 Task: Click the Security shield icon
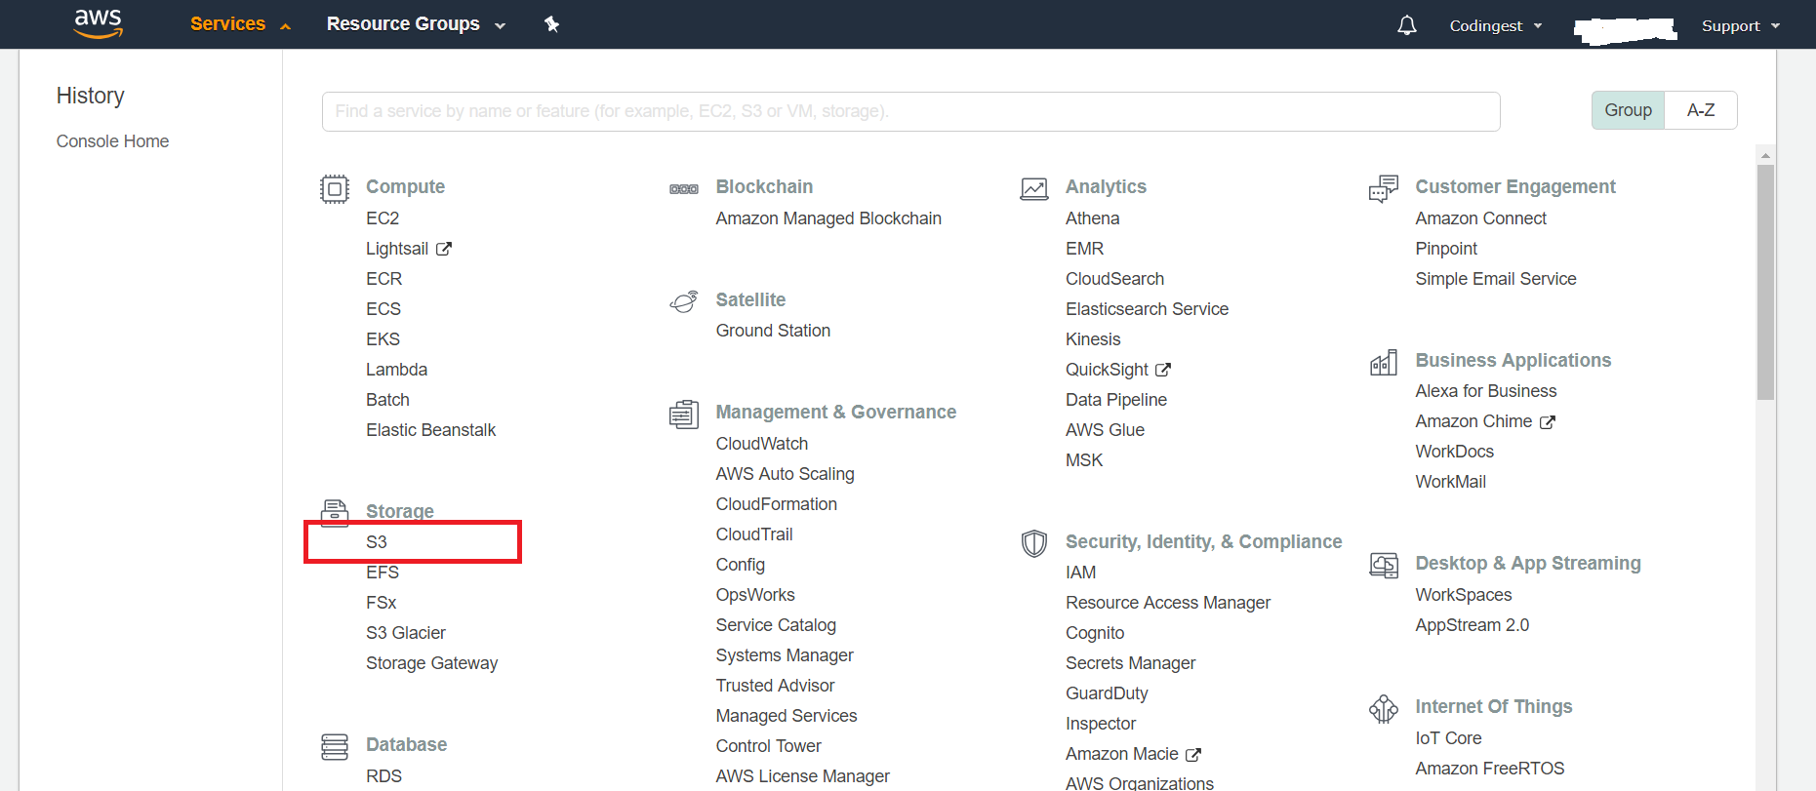pos(1033,543)
